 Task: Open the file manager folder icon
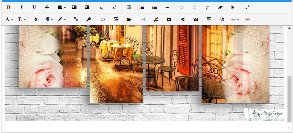coord(129,19)
